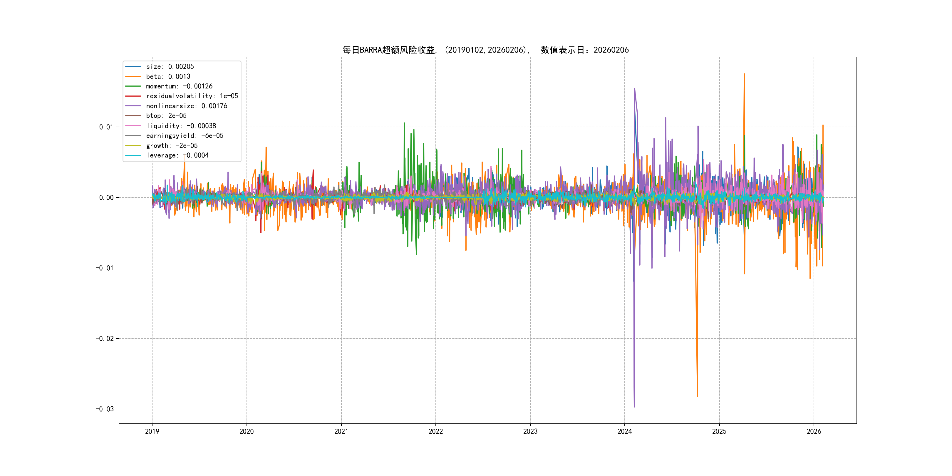Viewport: 952px width, 476px height.
Task: Select the legend text "btop: 2e-05"
Action: click(166, 116)
